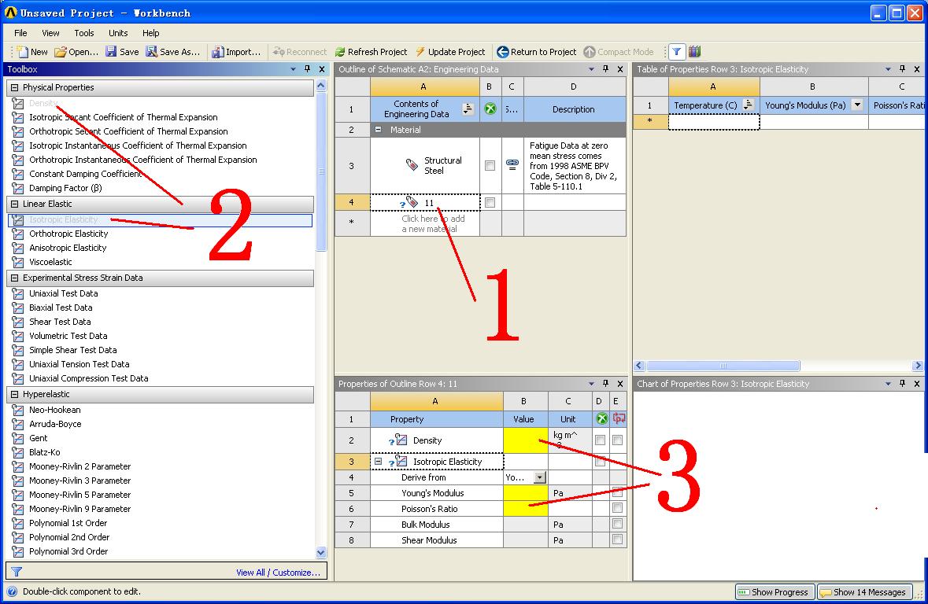Click the yellow Density value cell

pos(525,440)
